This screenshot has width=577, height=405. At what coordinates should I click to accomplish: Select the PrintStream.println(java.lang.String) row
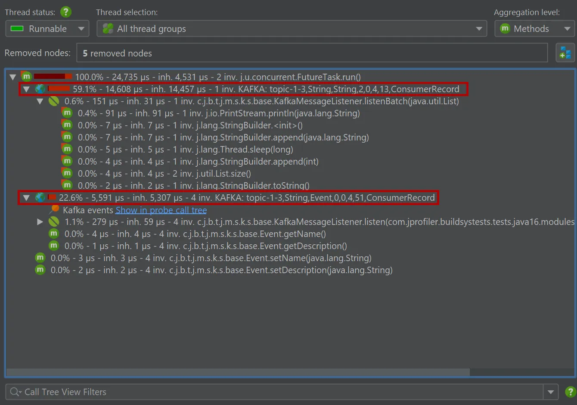click(x=219, y=113)
